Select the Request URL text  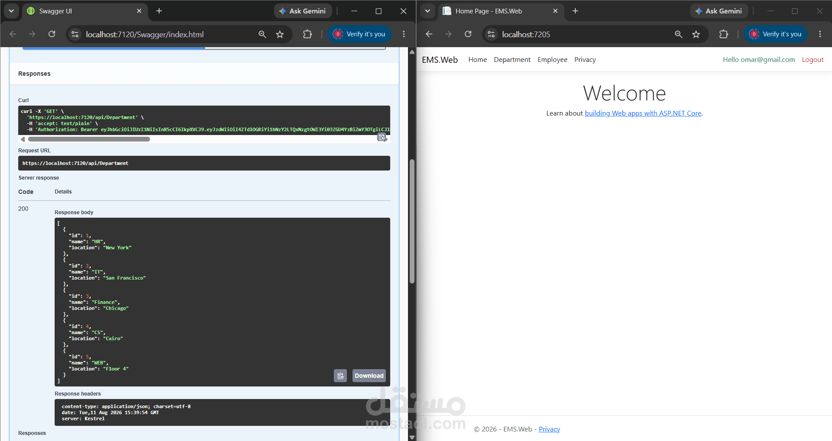pos(75,163)
